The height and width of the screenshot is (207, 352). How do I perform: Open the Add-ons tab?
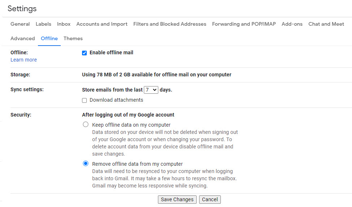pyautogui.click(x=292, y=24)
